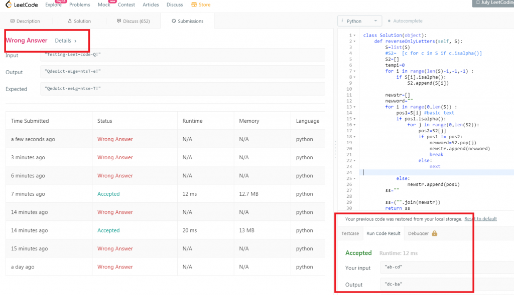514x295 pixels.
Task: Click the Details chevron arrow
Action: 75,41
